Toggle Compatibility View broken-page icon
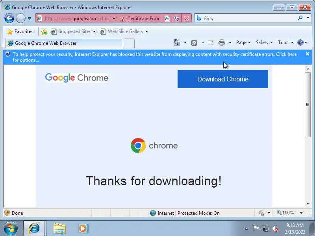The image size is (315, 236). click(x=167, y=18)
